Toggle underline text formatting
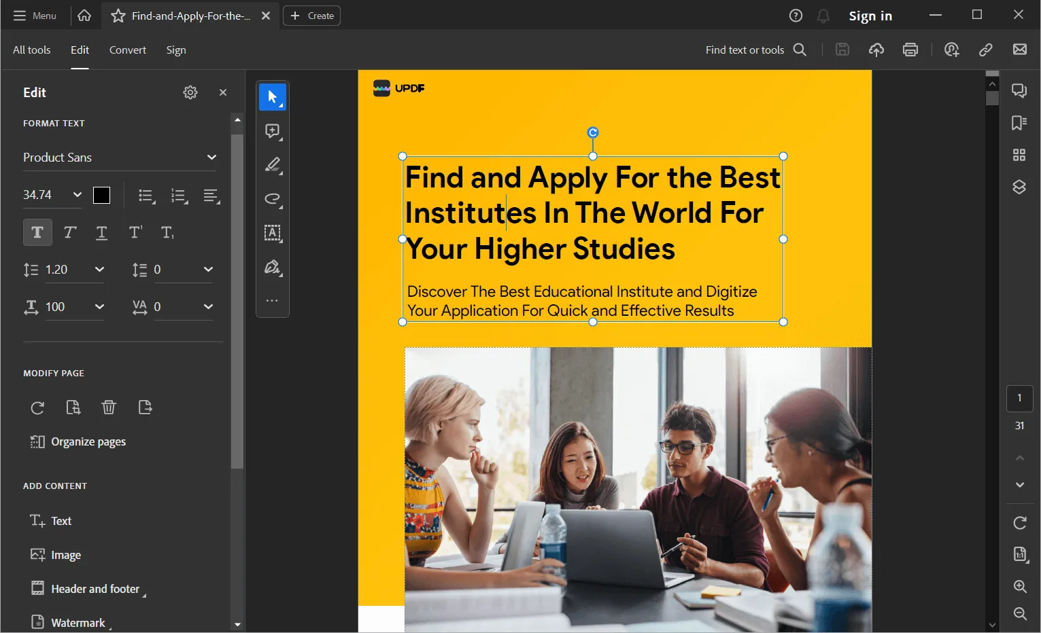The image size is (1041, 633). (101, 233)
